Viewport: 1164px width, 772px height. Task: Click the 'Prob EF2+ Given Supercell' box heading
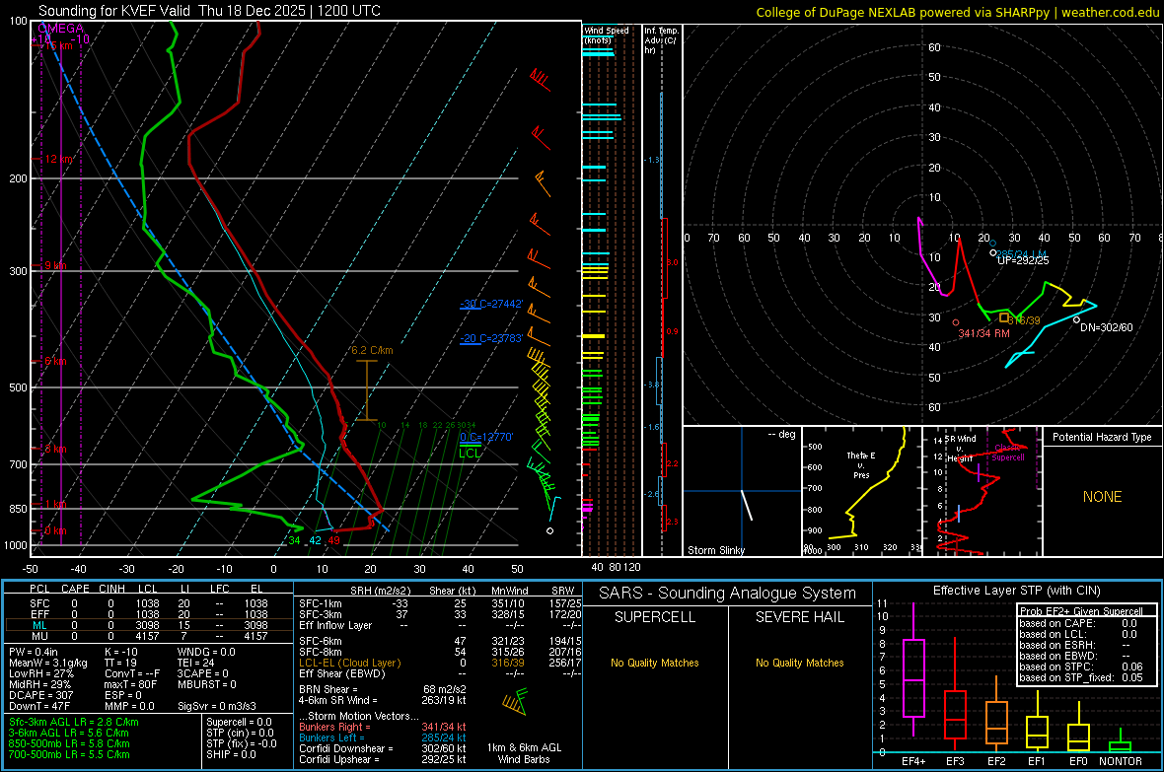pyautogui.click(x=1080, y=611)
